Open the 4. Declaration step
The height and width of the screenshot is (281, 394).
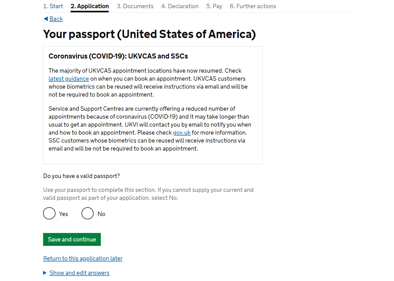click(180, 6)
